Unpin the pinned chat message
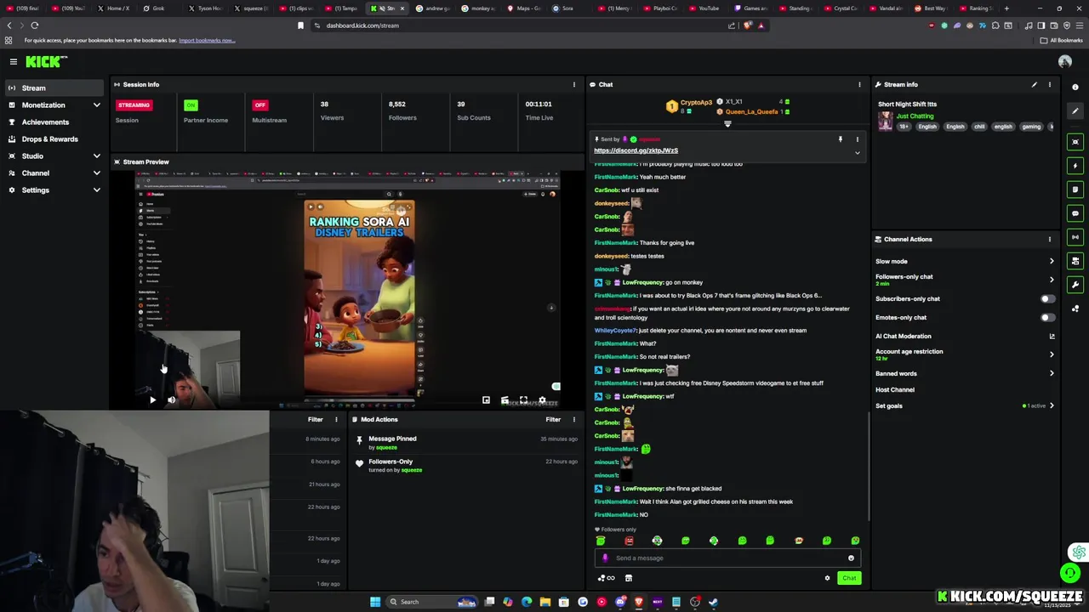 pyautogui.click(x=841, y=139)
